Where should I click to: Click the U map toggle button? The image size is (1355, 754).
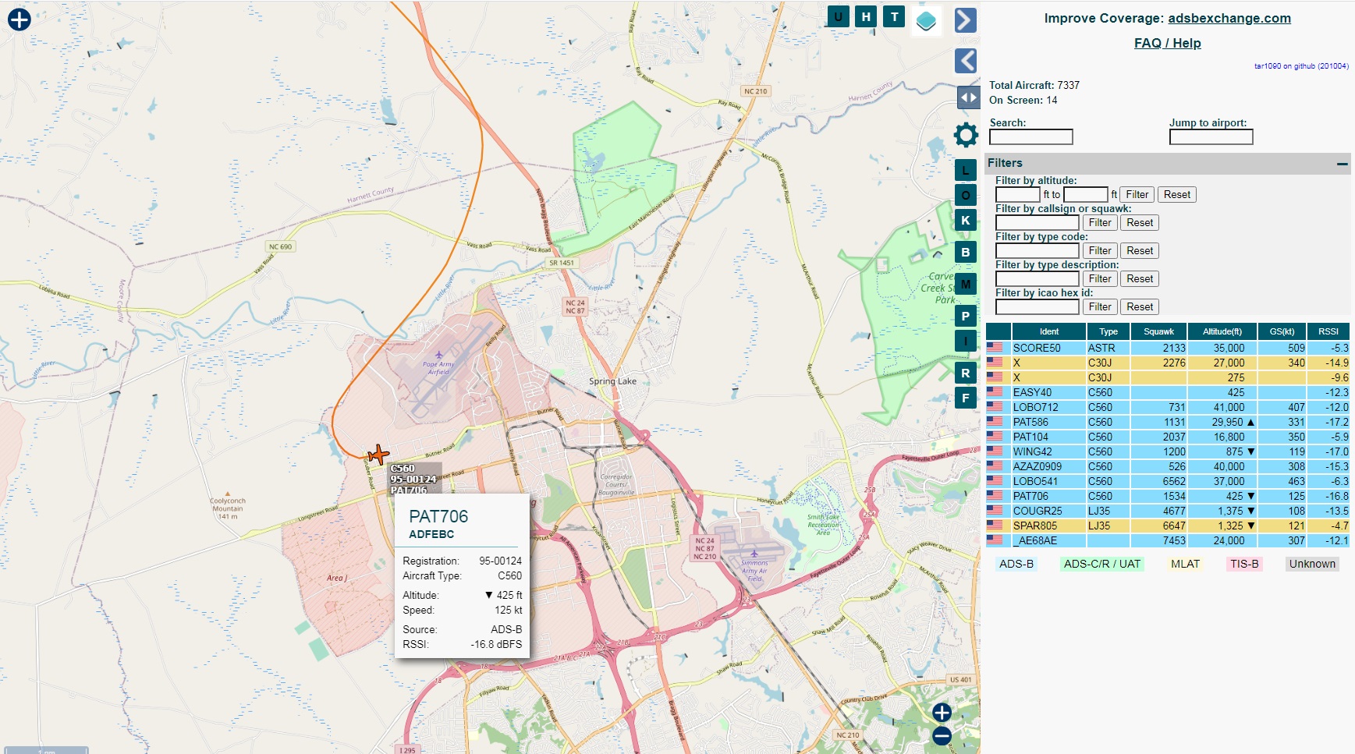click(838, 16)
